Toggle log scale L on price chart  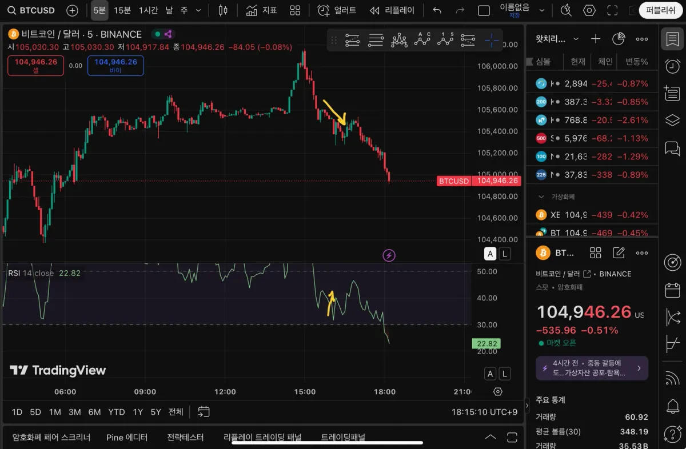coord(505,254)
